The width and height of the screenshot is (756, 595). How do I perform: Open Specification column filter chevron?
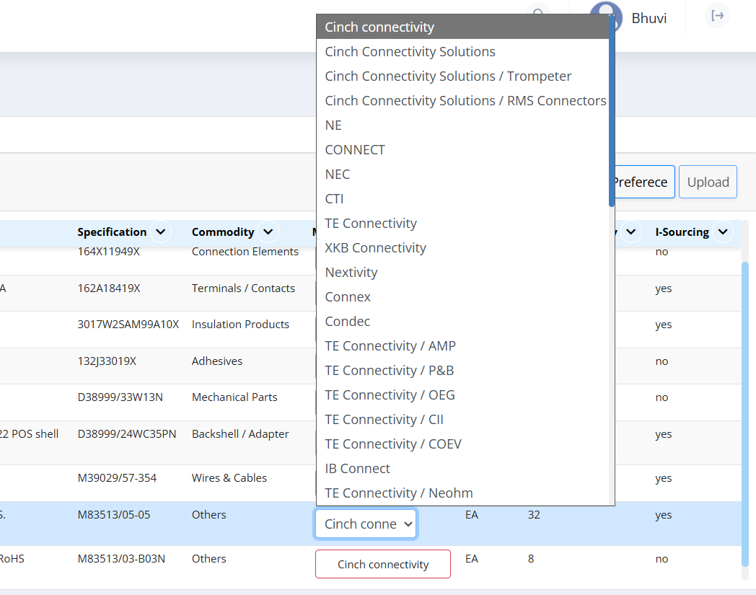point(161,232)
